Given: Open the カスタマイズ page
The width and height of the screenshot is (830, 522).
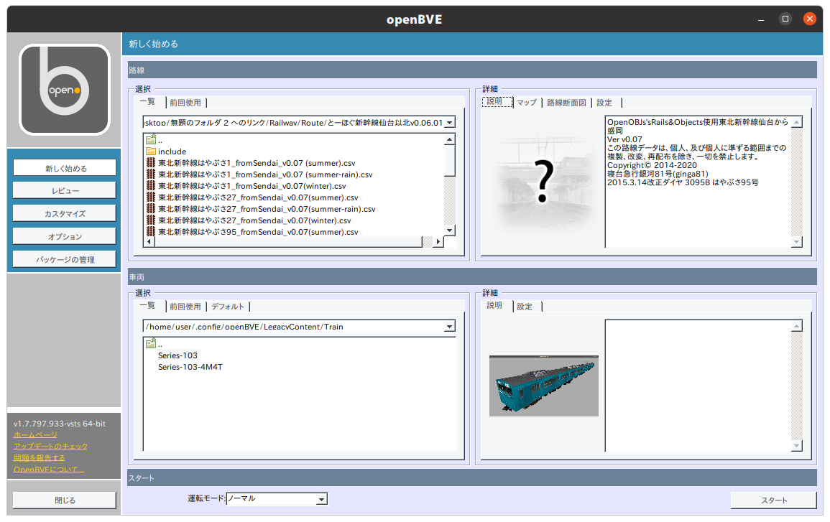Looking at the screenshot, I should 65,214.
